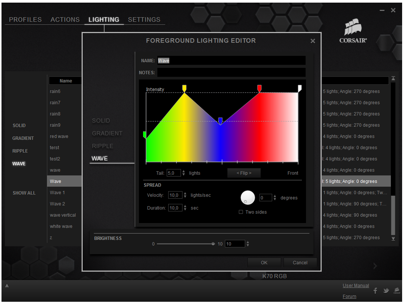Open the Profiles tab
Image resolution: width=404 pixels, height=304 pixels.
(25, 19)
